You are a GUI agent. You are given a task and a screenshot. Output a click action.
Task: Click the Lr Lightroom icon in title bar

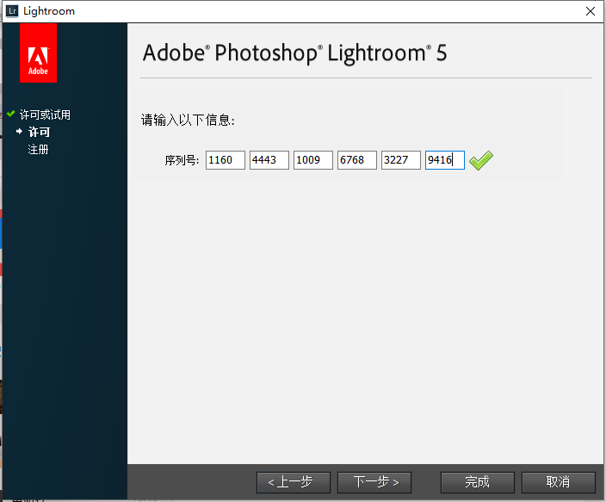(12, 11)
